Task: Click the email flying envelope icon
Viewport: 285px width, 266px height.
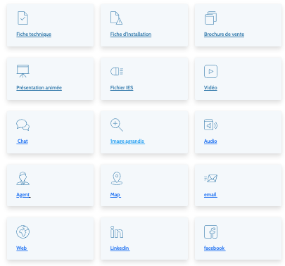Action: (x=210, y=179)
